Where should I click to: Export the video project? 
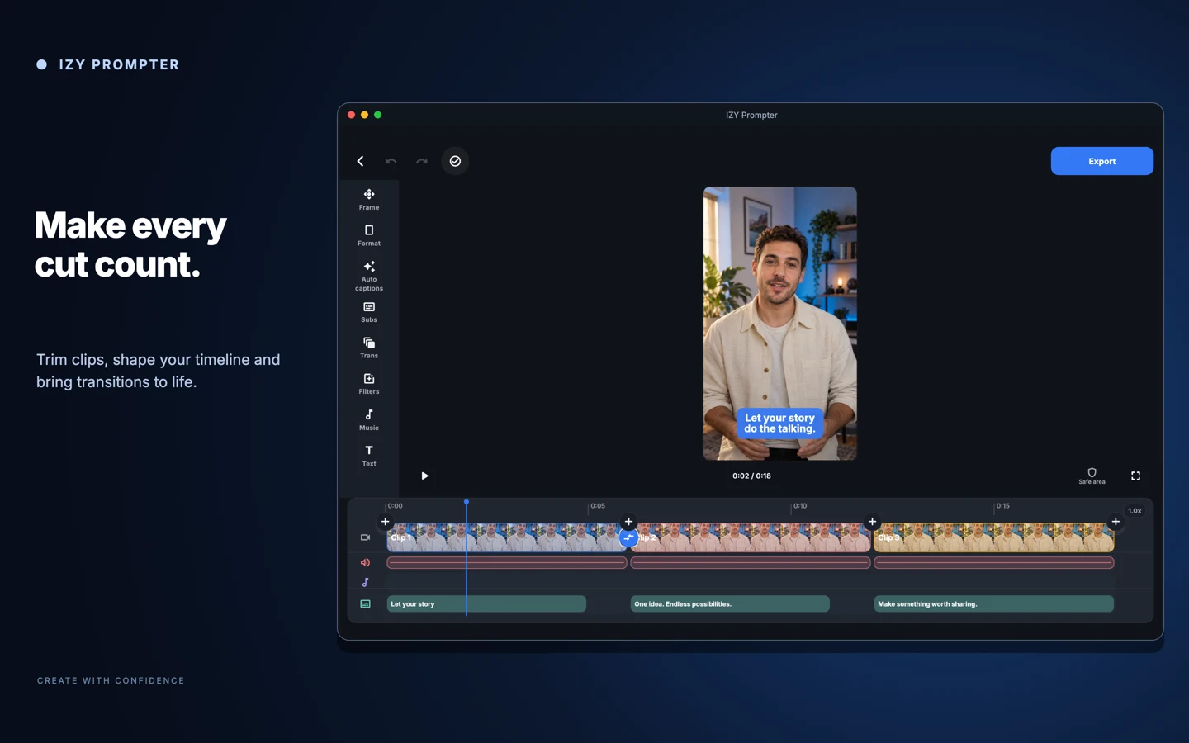1101,161
